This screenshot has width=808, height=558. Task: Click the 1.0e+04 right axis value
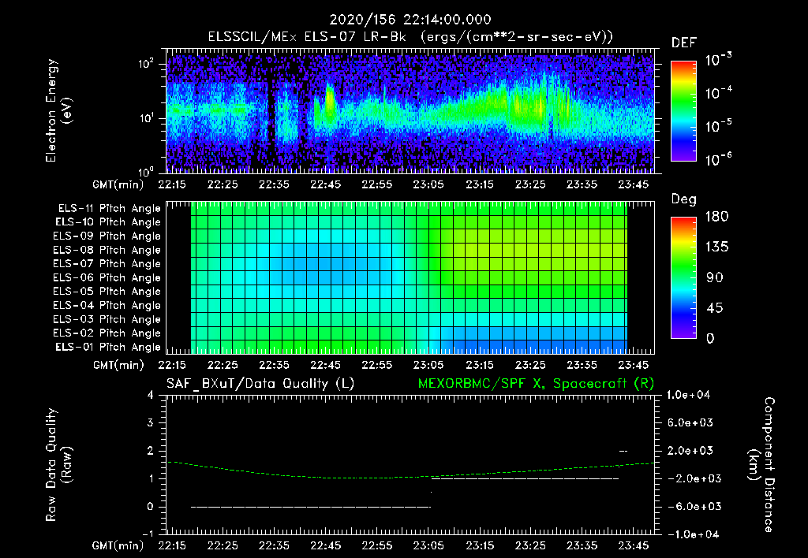point(688,396)
